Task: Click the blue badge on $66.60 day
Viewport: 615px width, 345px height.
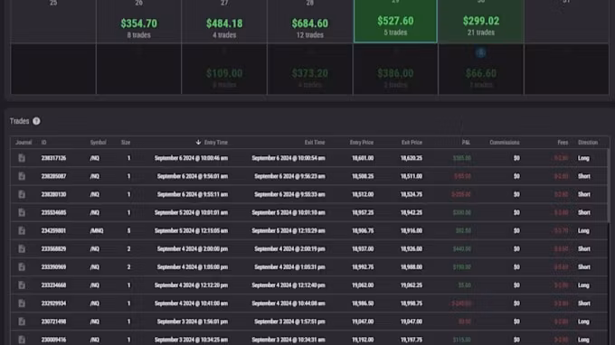Action: point(481,52)
